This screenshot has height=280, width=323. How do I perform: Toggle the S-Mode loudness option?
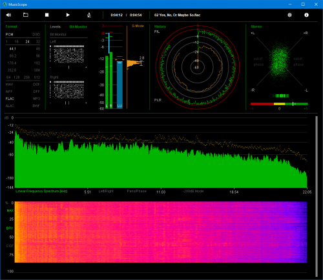click(x=138, y=26)
